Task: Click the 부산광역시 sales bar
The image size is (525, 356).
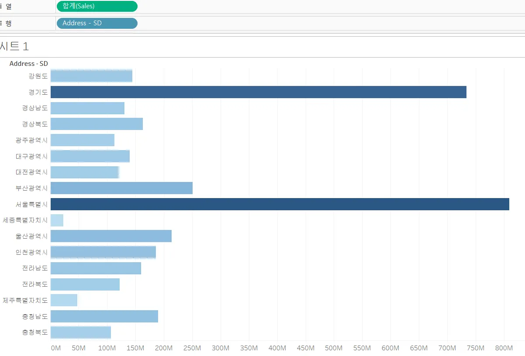Action: coord(121,188)
